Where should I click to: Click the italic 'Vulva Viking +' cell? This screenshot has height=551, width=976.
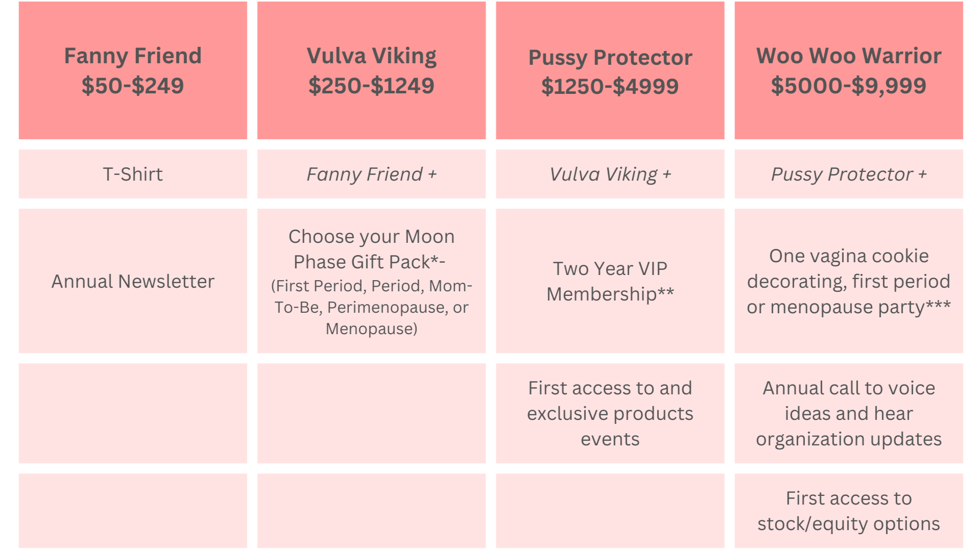pos(610,174)
